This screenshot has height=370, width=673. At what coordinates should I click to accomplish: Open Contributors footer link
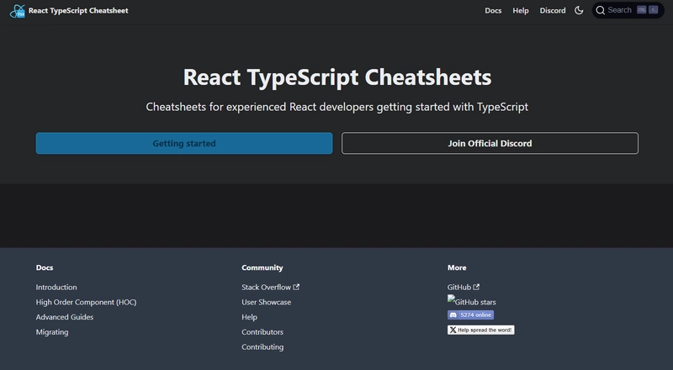point(262,332)
